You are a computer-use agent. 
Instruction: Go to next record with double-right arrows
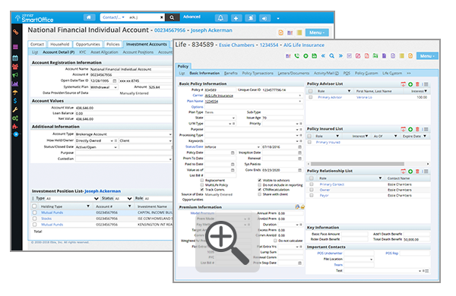(x=340, y=55)
